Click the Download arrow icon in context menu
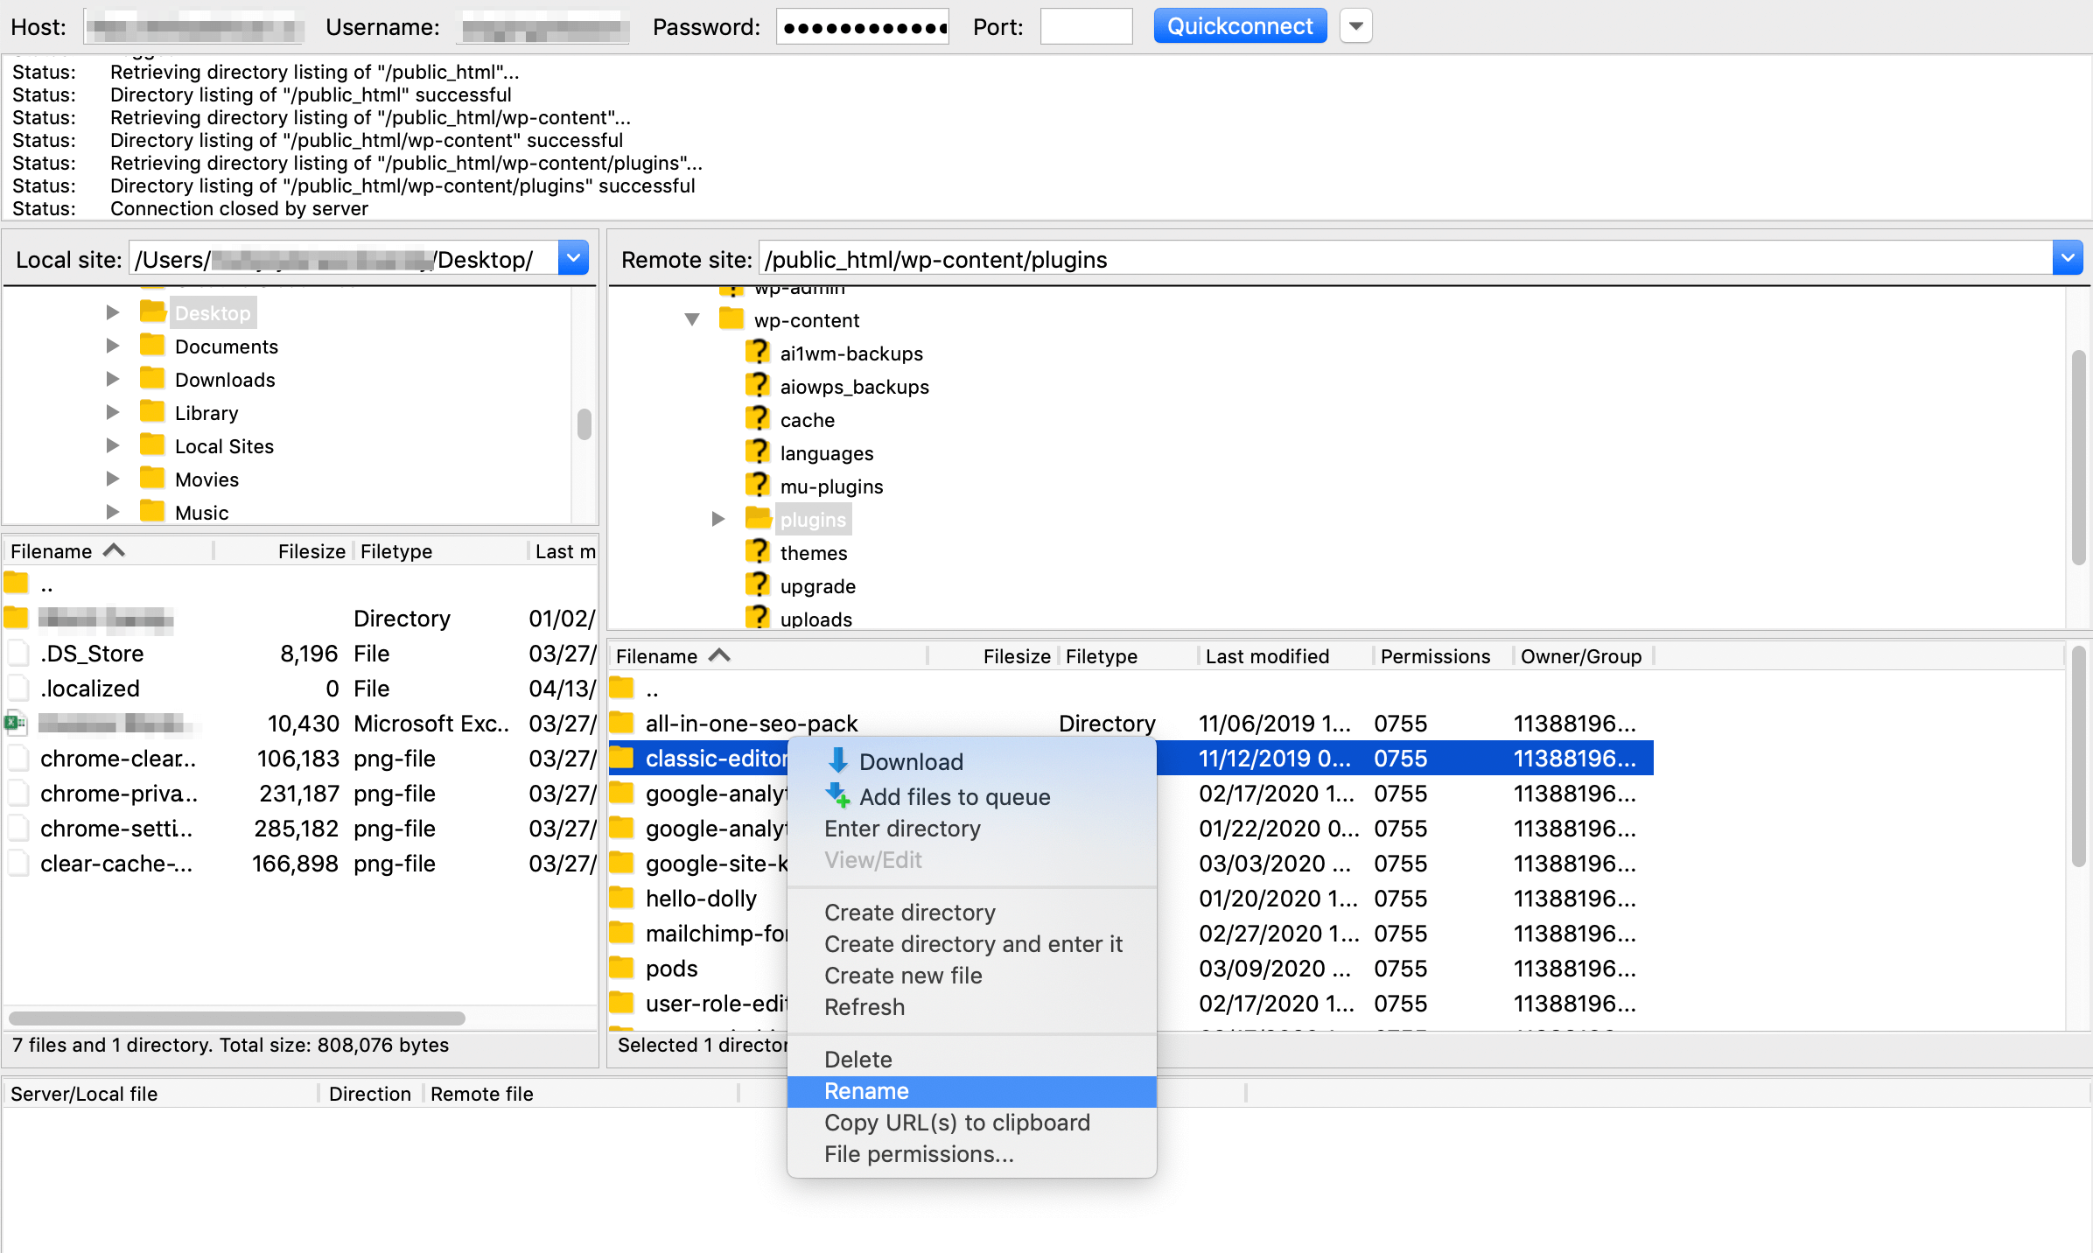Viewport: 2093px width, 1253px height. click(837, 760)
